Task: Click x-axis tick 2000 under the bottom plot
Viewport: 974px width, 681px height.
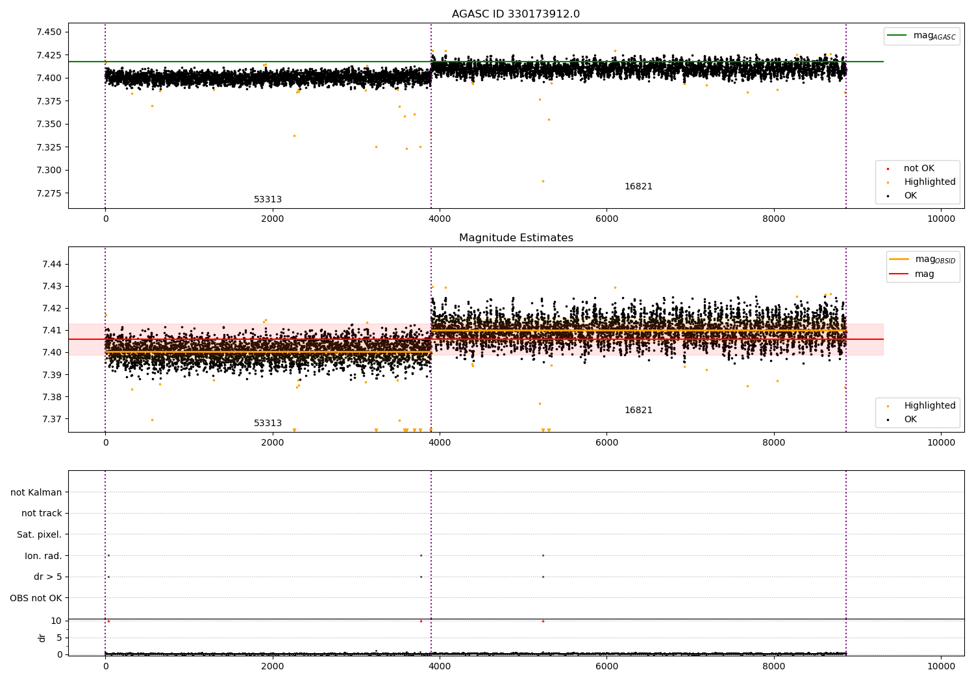Action: tap(272, 667)
